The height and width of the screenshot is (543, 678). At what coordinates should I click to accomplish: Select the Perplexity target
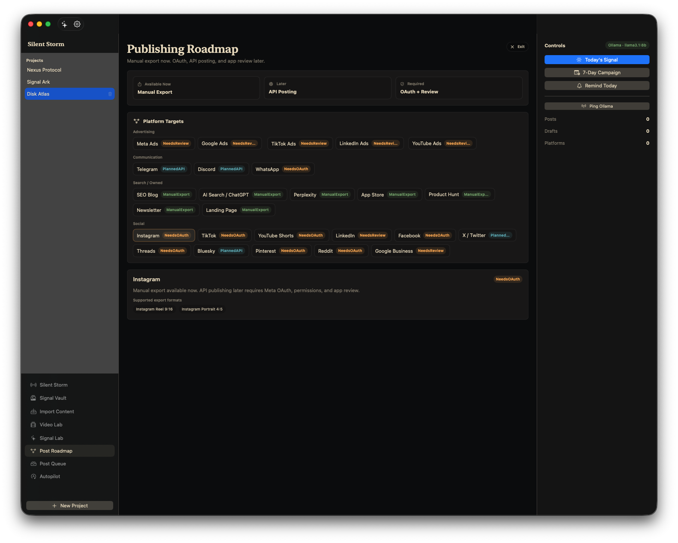pos(322,195)
